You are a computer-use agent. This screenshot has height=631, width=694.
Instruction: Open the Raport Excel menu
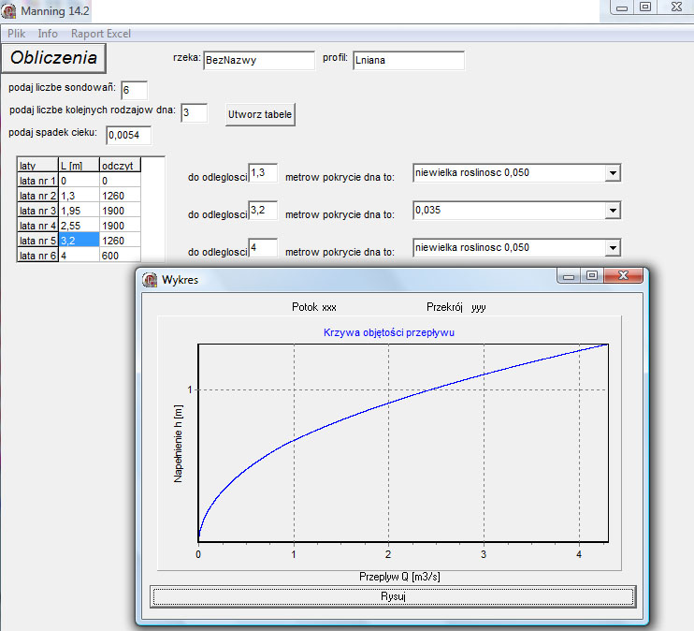(101, 34)
